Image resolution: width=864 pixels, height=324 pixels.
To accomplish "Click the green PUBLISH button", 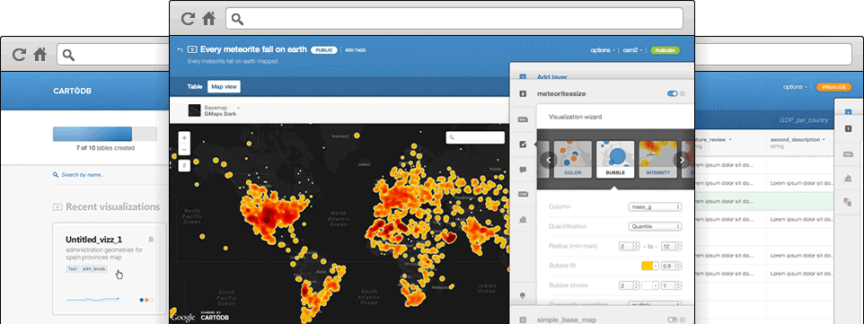I will [x=666, y=50].
